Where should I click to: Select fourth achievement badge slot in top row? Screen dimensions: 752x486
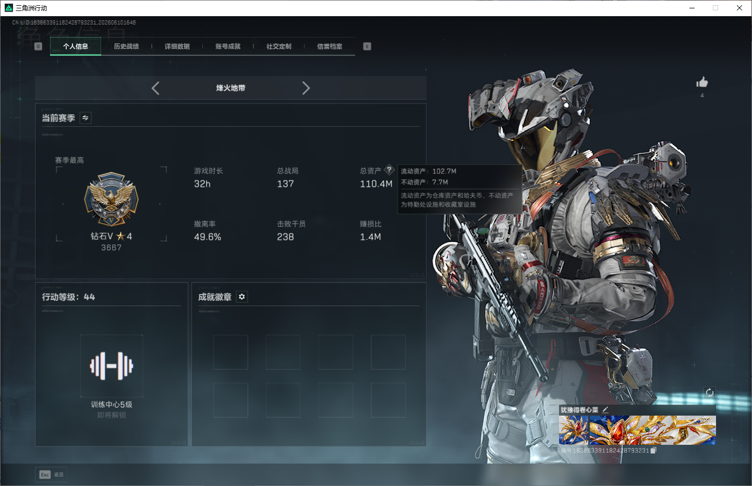coord(388,353)
